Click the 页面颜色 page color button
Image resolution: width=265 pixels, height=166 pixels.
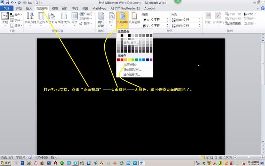click(122, 19)
